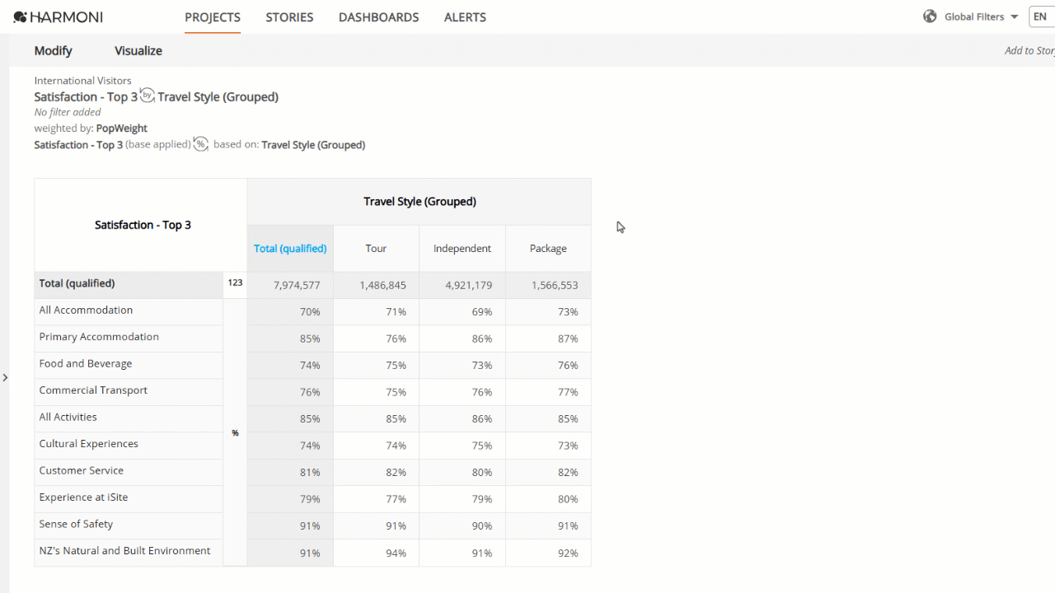Click the Tour column header

(376, 248)
